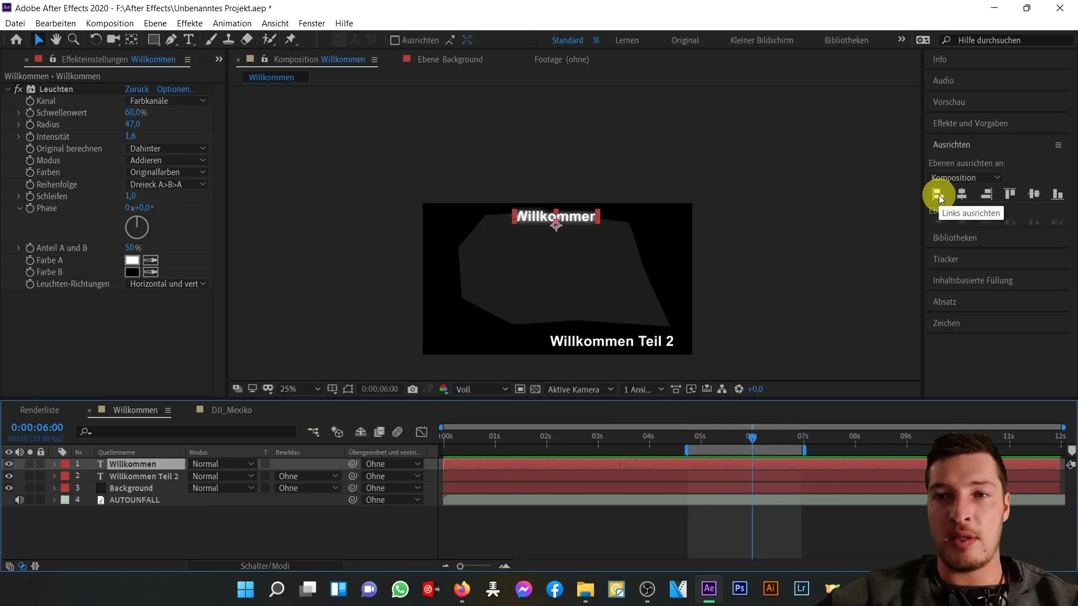Select the Selection arrow tool

[38, 40]
